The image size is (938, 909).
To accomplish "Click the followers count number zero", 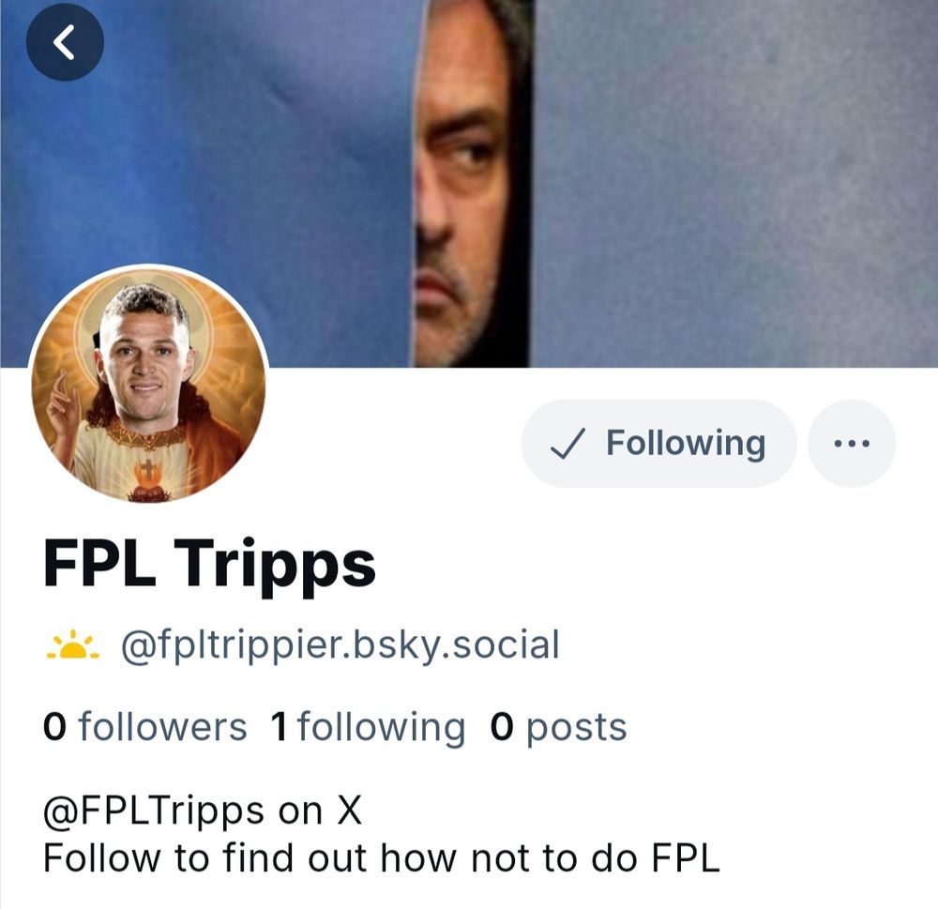I will pos(54,727).
